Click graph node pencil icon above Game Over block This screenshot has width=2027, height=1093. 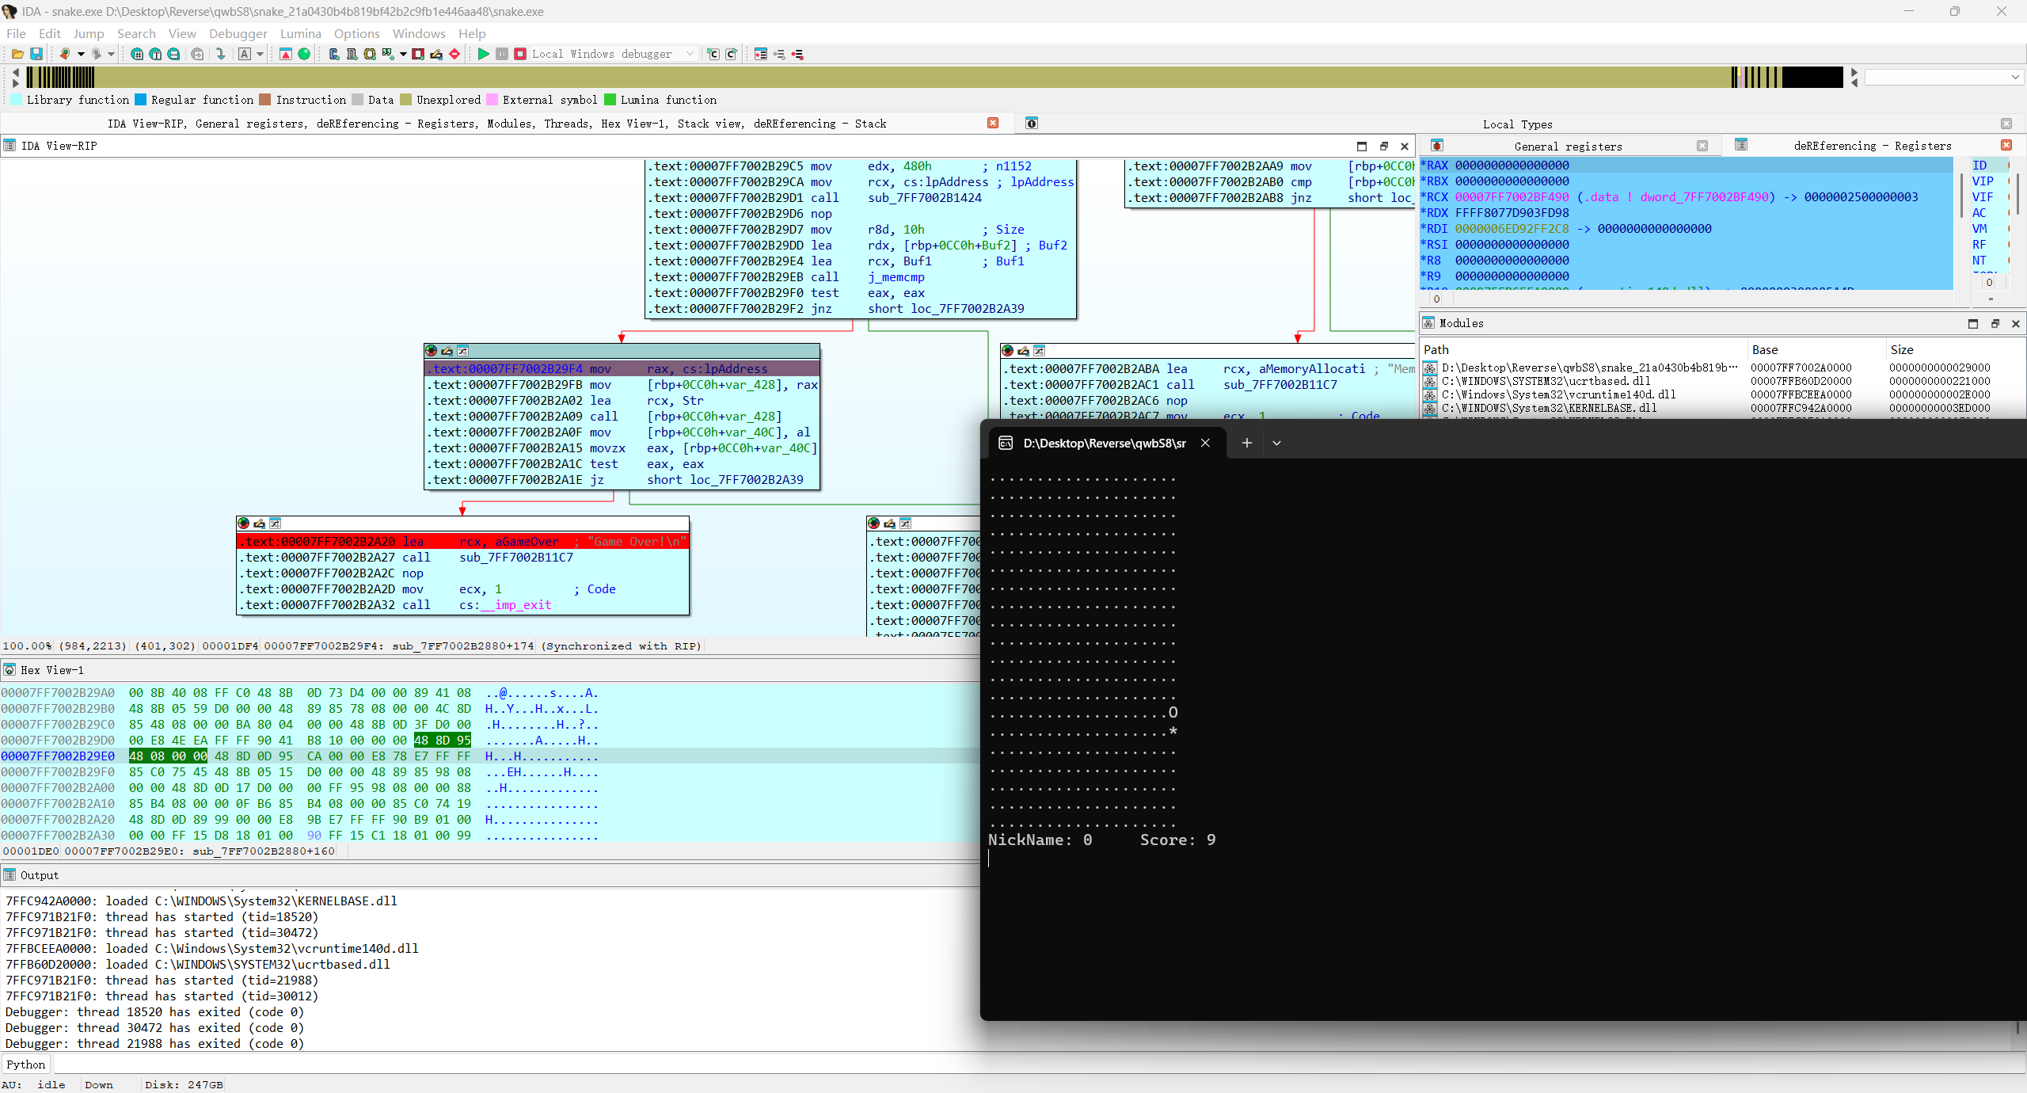pos(259,524)
